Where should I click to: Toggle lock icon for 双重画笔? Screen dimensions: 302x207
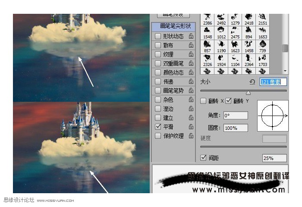pyautogui.click(x=191, y=63)
